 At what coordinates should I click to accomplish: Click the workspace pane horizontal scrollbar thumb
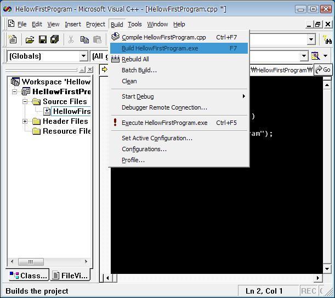(x=31, y=261)
